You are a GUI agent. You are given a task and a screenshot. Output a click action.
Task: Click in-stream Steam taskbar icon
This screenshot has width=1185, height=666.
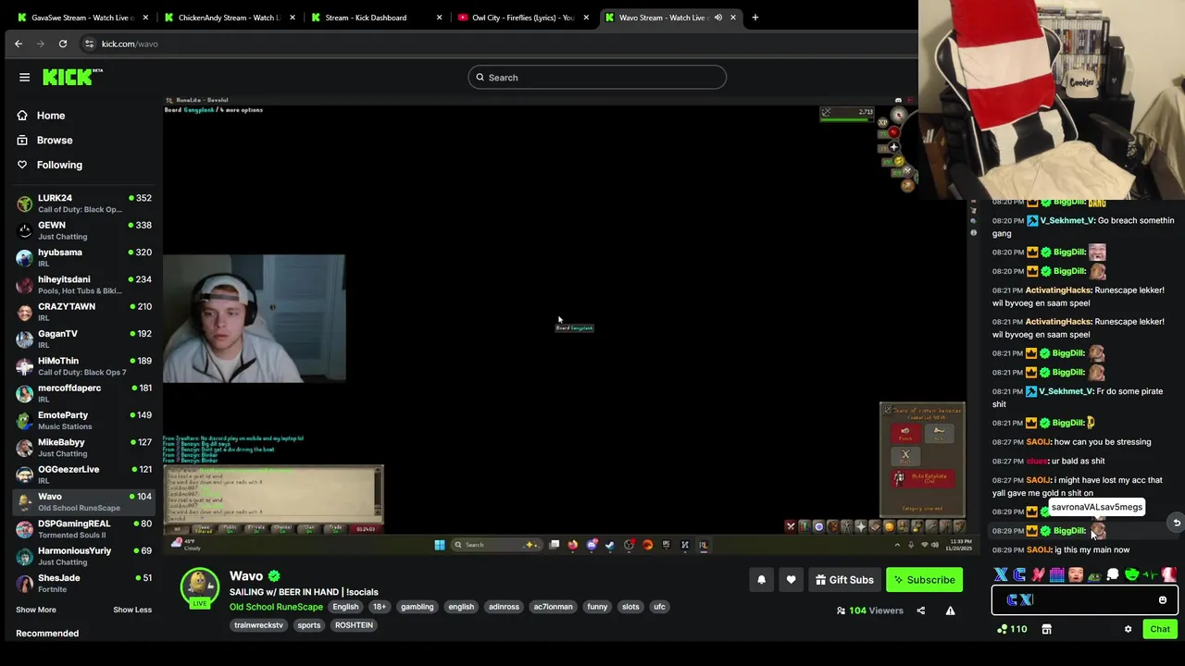tap(609, 545)
